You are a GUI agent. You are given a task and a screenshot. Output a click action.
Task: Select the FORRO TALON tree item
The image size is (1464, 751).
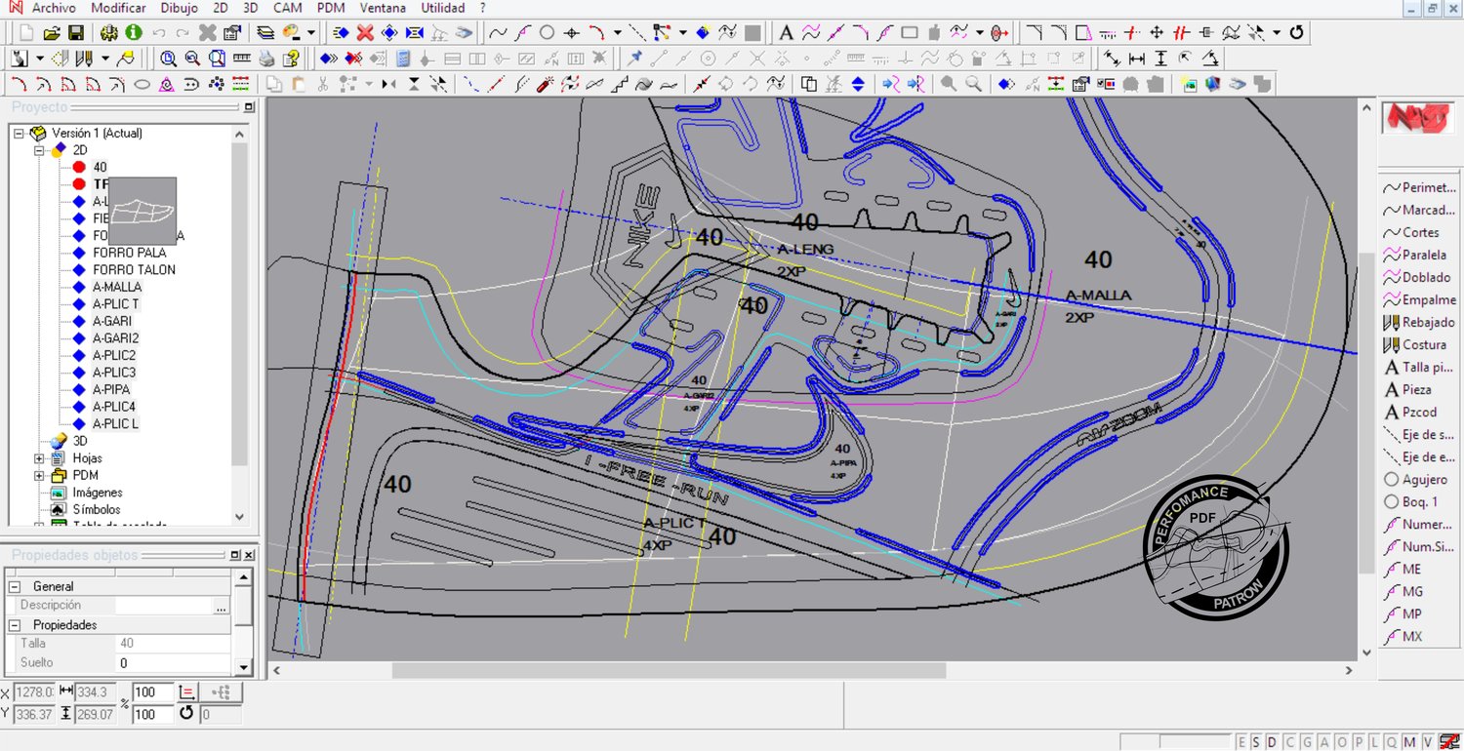[135, 269]
